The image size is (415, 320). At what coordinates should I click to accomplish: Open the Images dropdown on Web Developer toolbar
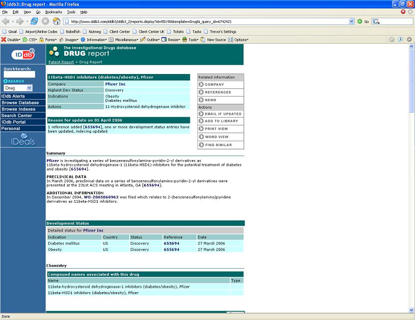(x=69, y=40)
